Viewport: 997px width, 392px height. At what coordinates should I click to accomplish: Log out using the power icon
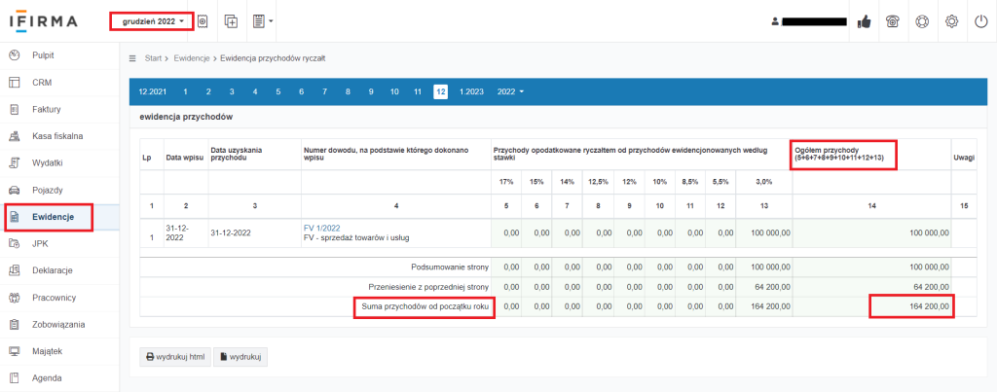979,21
